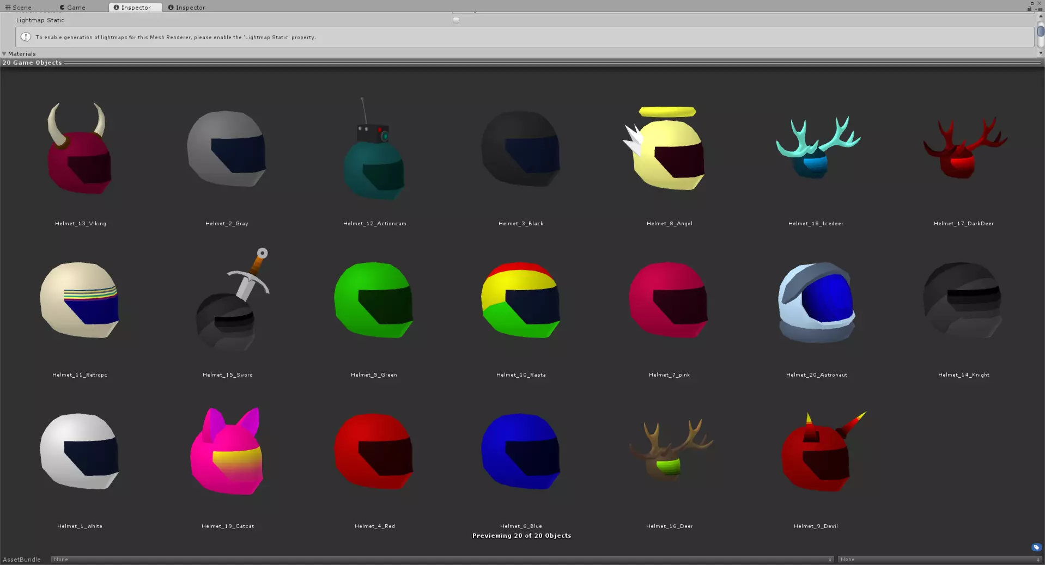Open the AssetBundle name dropdown

pos(442,560)
